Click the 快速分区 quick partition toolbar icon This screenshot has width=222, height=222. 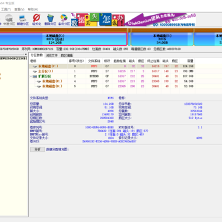click(x=9, y=20)
